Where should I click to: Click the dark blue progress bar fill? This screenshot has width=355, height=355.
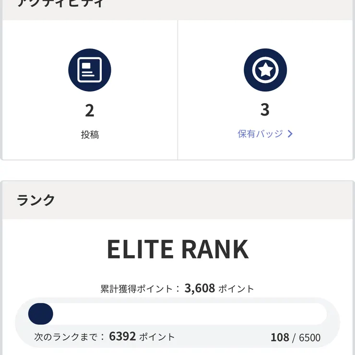point(41,314)
